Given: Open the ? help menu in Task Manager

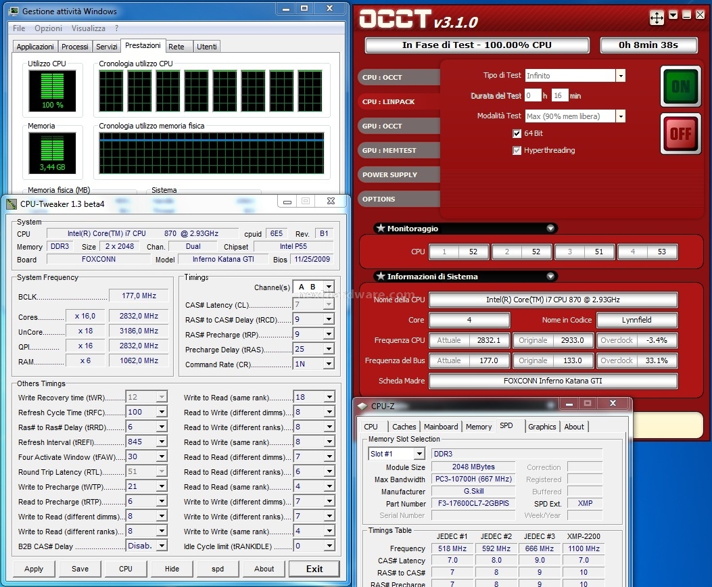Looking at the screenshot, I should pos(117,28).
